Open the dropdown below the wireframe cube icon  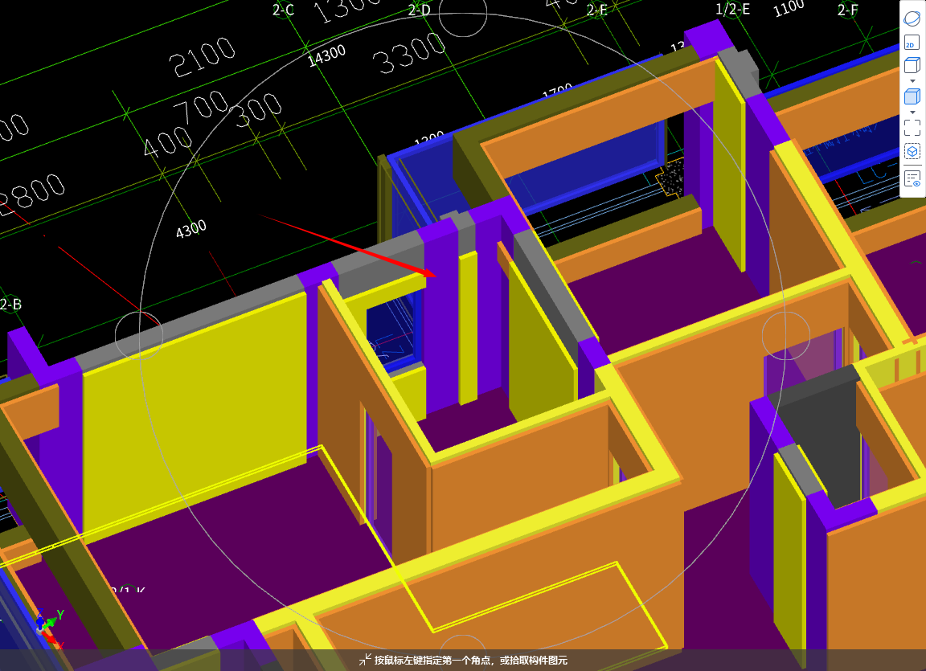[912, 81]
